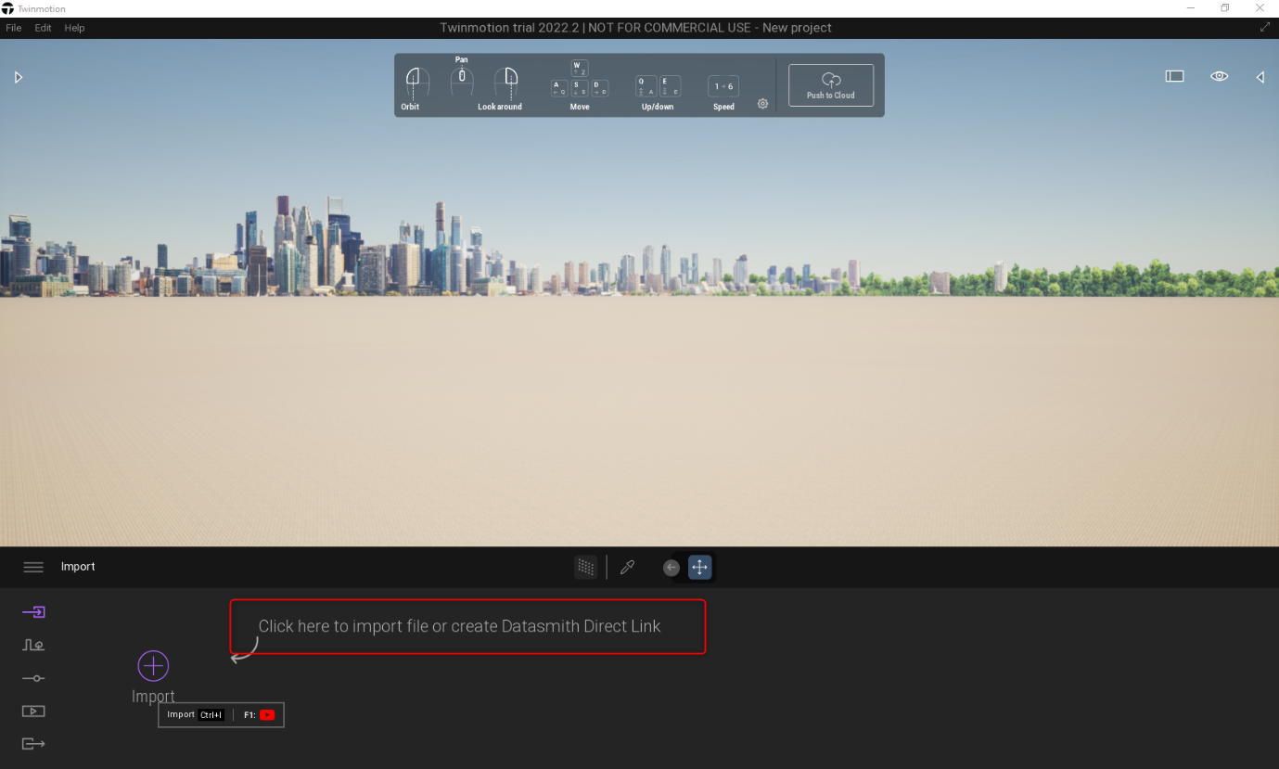Click the Push to Cloud button
1279x769 pixels.
[x=830, y=85]
